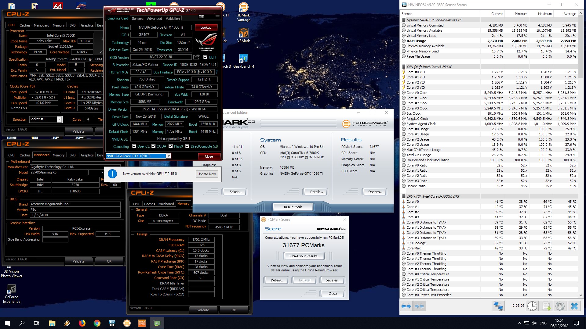
Task: Open the PCMark orange taskbar icon
Action: tap(127, 323)
